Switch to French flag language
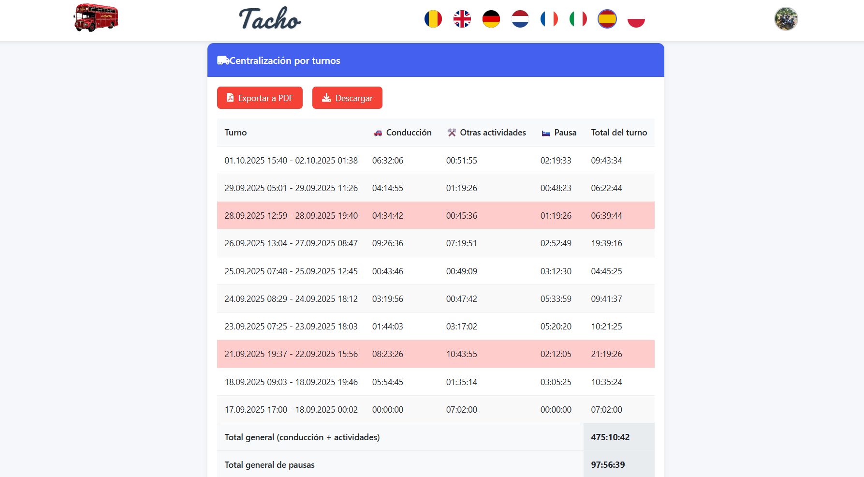Image resolution: width=864 pixels, height=477 pixels. pos(549,19)
